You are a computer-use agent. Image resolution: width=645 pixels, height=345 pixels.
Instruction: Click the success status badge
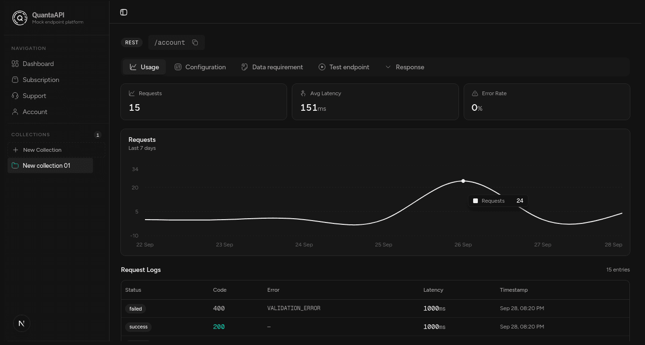(138, 327)
